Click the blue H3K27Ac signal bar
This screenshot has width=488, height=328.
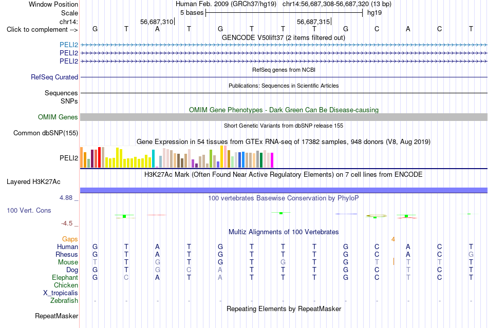[x=284, y=191]
